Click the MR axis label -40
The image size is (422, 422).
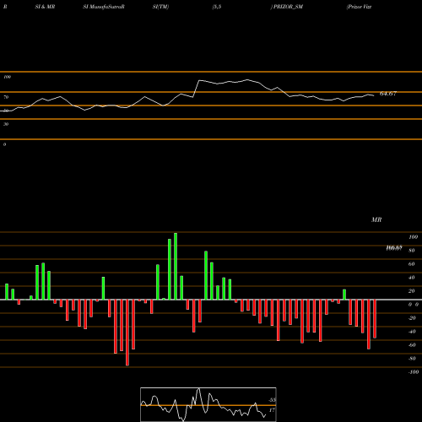tap(412, 332)
